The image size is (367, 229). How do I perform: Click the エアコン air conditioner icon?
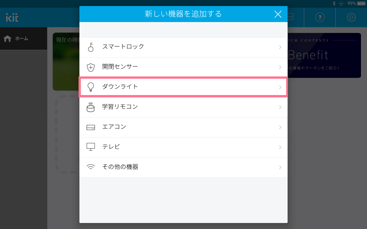click(91, 127)
